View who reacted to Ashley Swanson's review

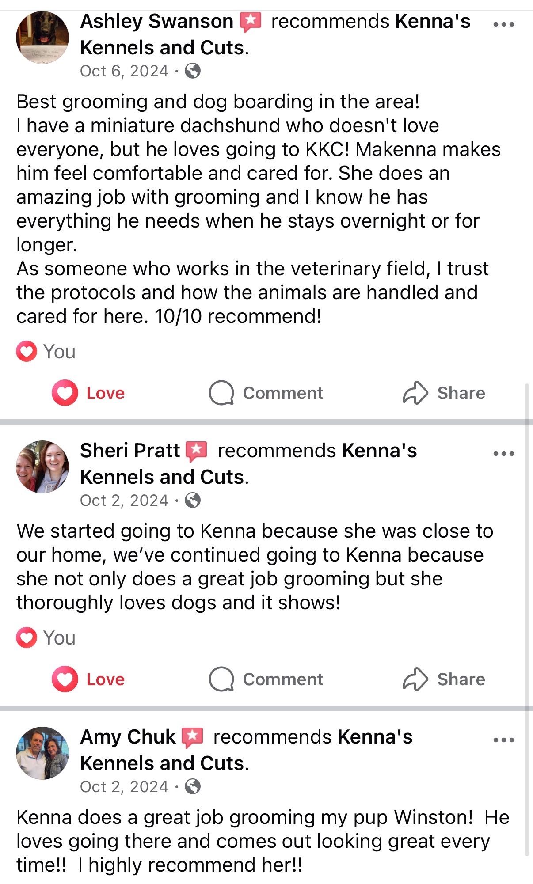point(46,352)
